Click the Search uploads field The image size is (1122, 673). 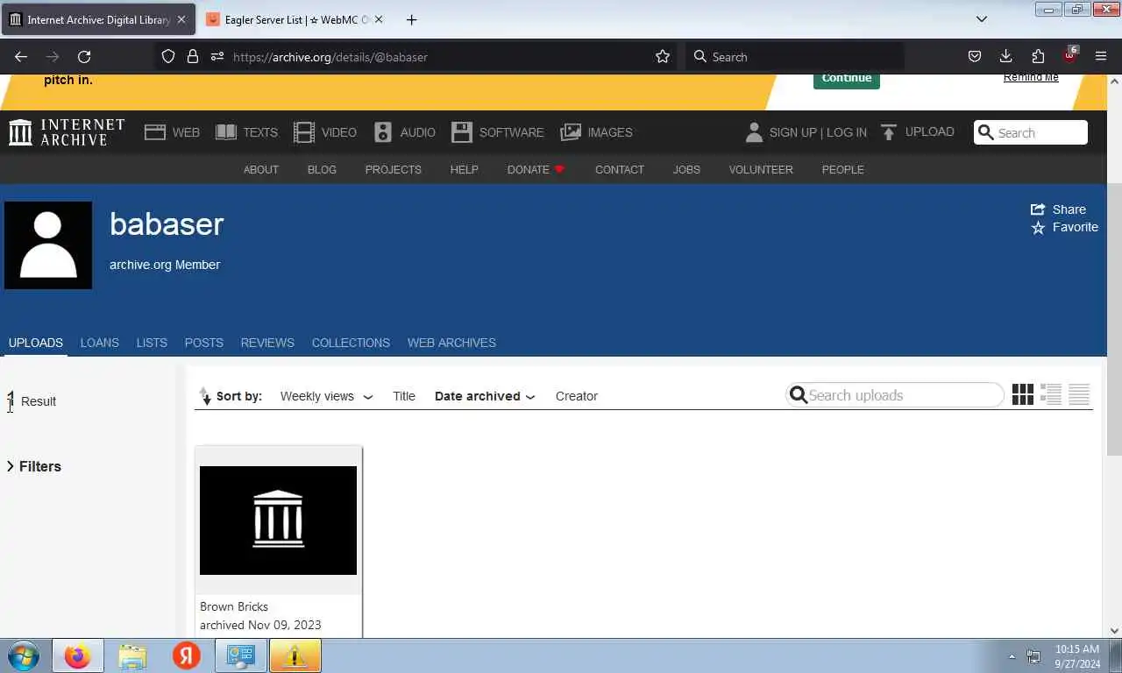895,395
